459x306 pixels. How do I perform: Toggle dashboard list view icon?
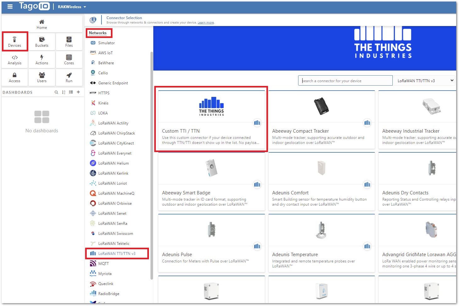[x=71, y=92]
